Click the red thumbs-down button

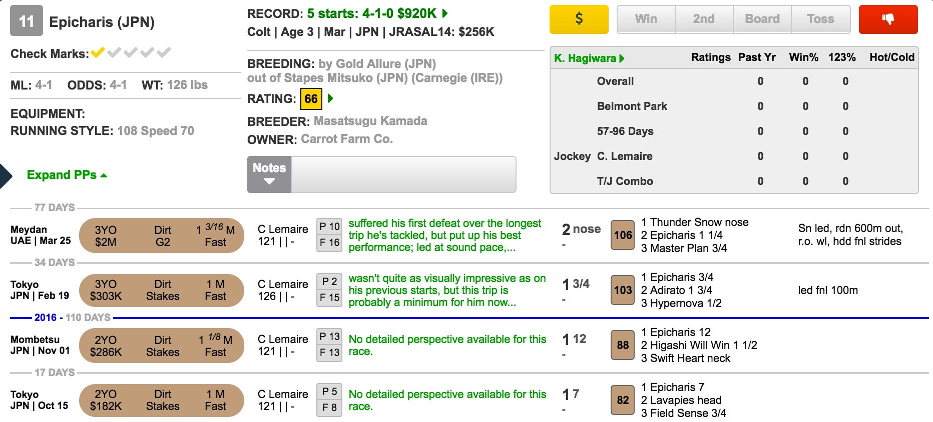888,19
